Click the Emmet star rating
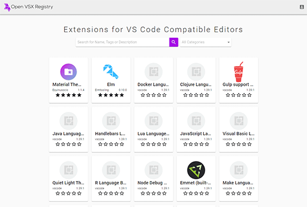This screenshot has width=307, height=207. [196, 193]
